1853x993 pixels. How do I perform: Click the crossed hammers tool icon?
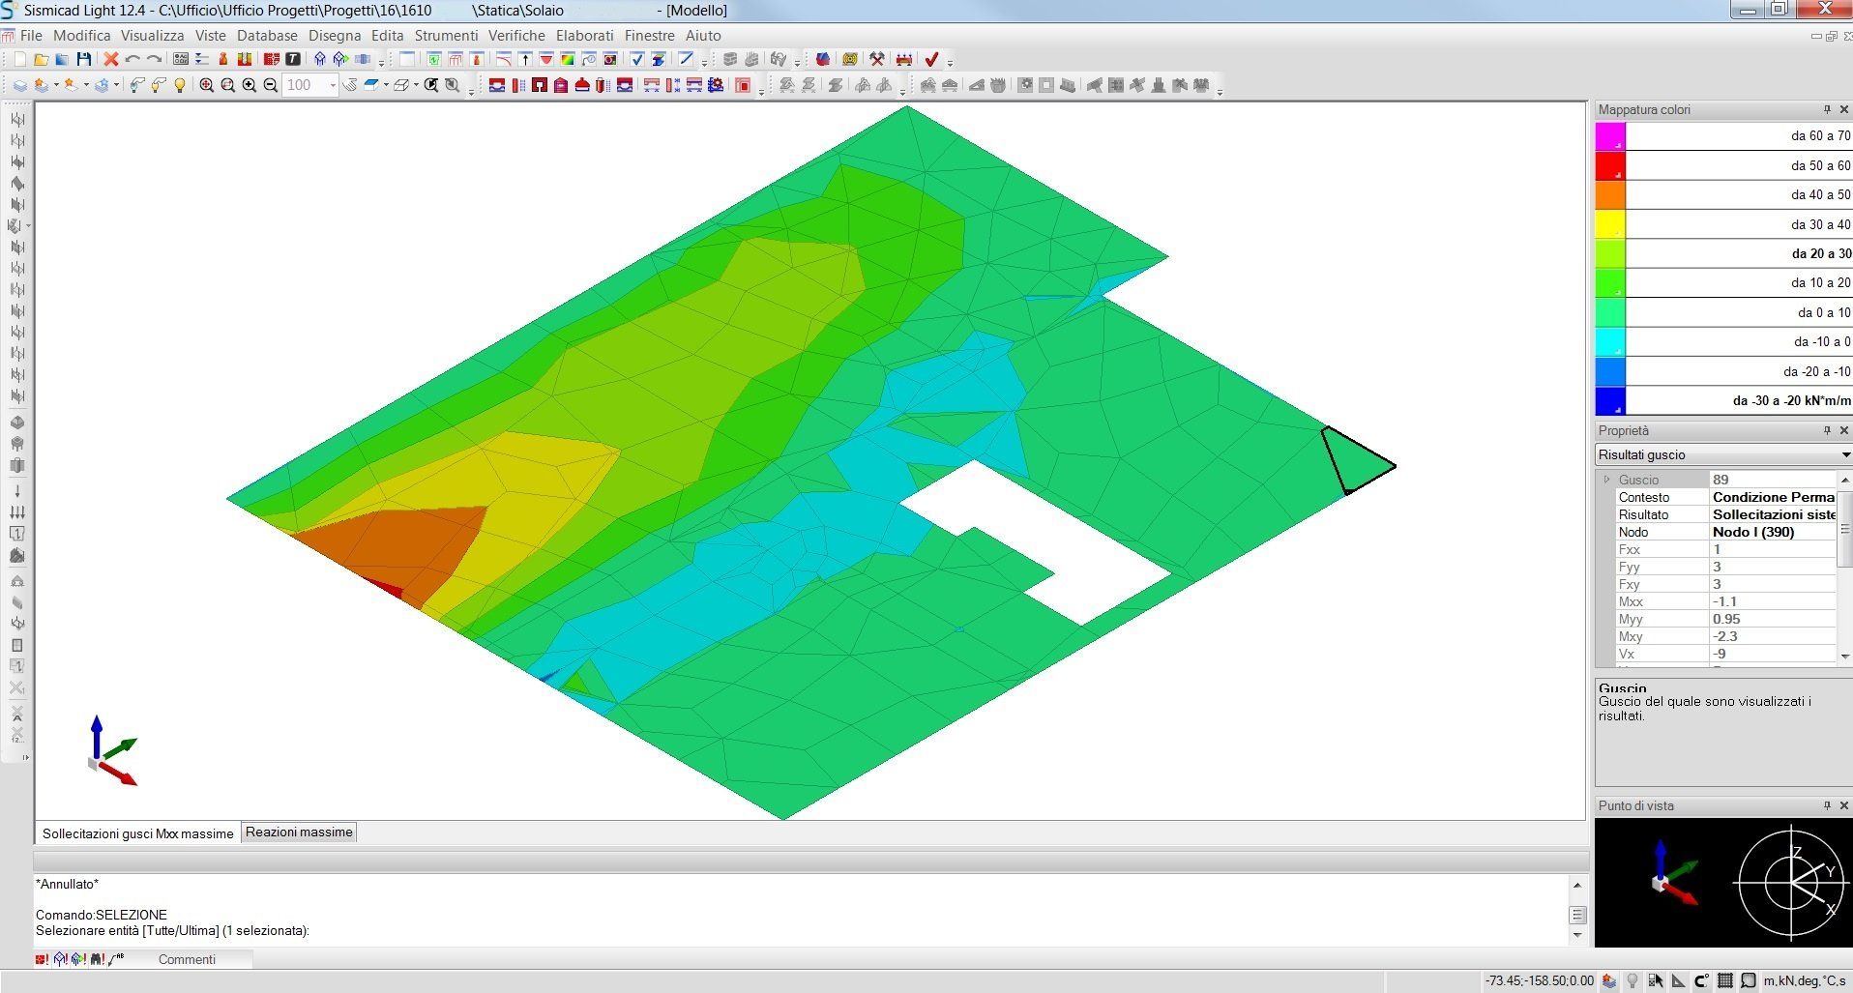click(877, 60)
